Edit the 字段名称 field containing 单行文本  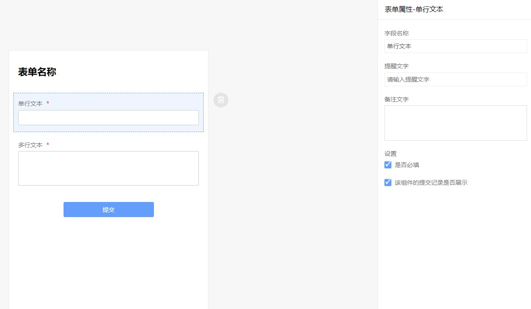click(x=456, y=46)
